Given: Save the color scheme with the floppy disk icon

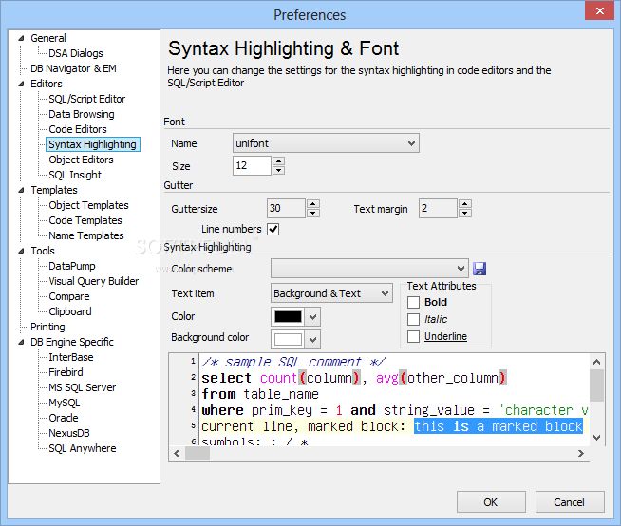Looking at the screenshot, I should point(480,269).
